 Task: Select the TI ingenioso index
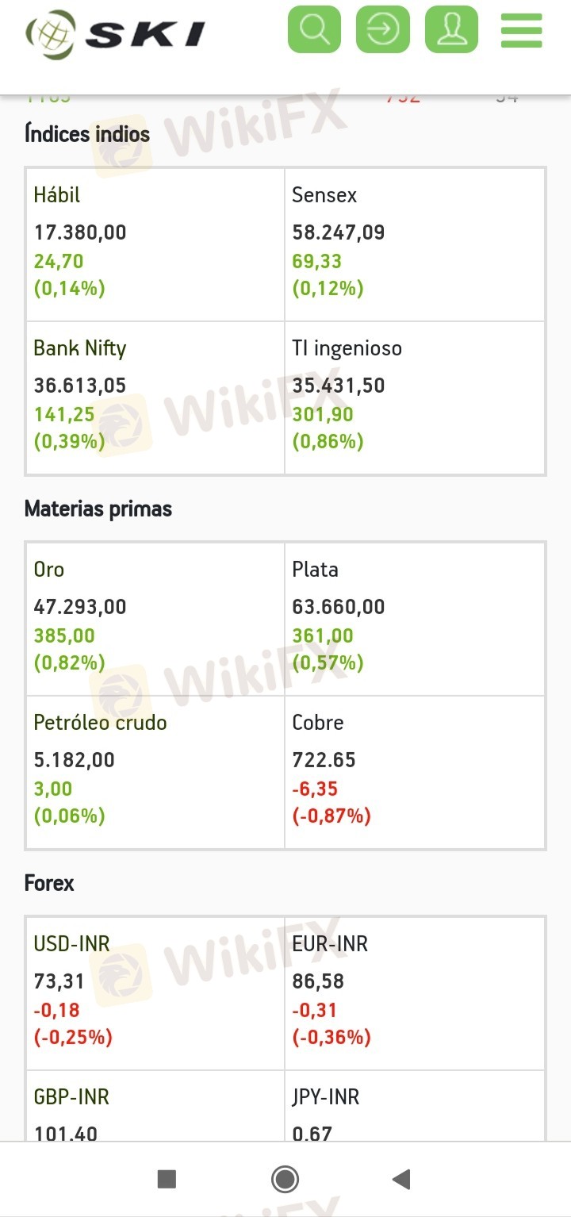click(347, 348)
